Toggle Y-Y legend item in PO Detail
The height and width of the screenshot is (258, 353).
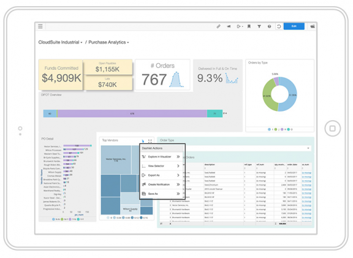coord(80,219)
